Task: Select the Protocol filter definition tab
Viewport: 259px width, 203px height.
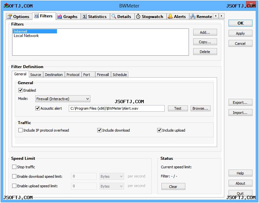Action: click(73, 75)
